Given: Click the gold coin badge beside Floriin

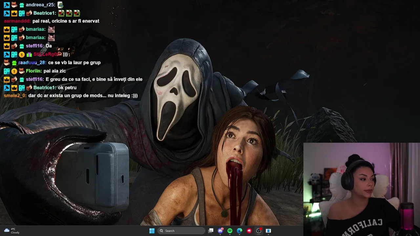Looking at the screenshot, I should click(14, 71).
